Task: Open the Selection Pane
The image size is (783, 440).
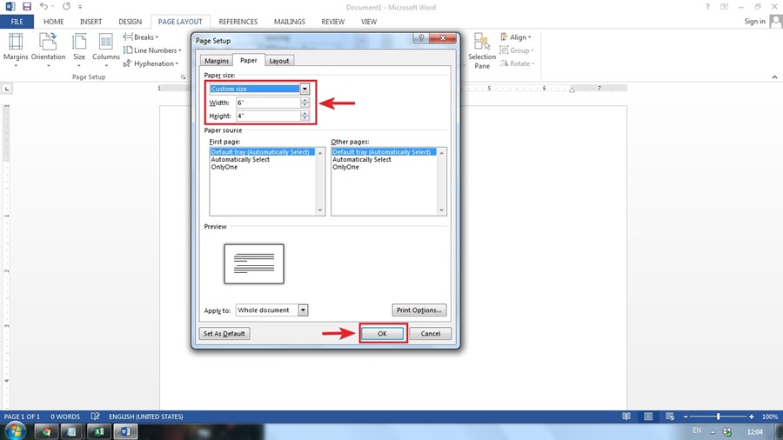Action: [x=482, y=51]
